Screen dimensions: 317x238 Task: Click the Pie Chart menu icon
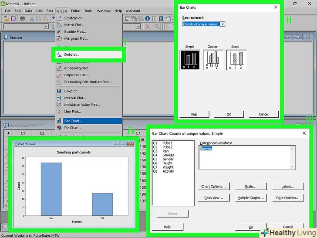pos(59,128)
